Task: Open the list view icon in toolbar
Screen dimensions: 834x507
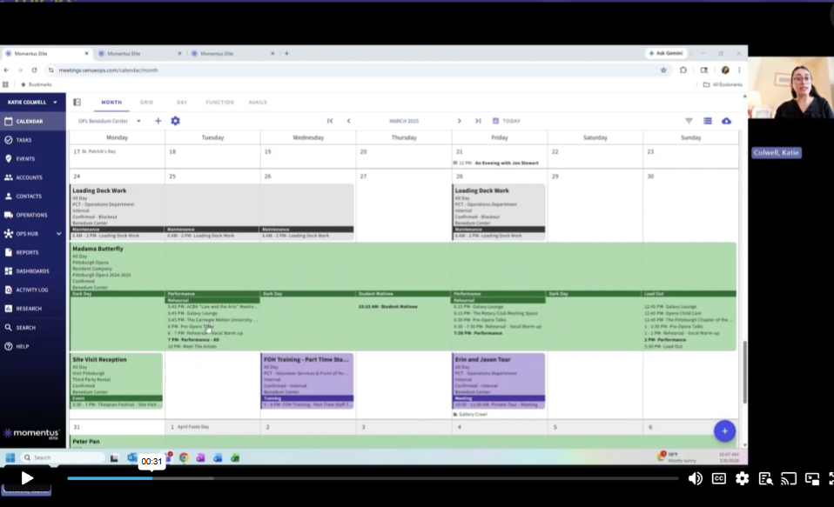Action: coord(708,121)
